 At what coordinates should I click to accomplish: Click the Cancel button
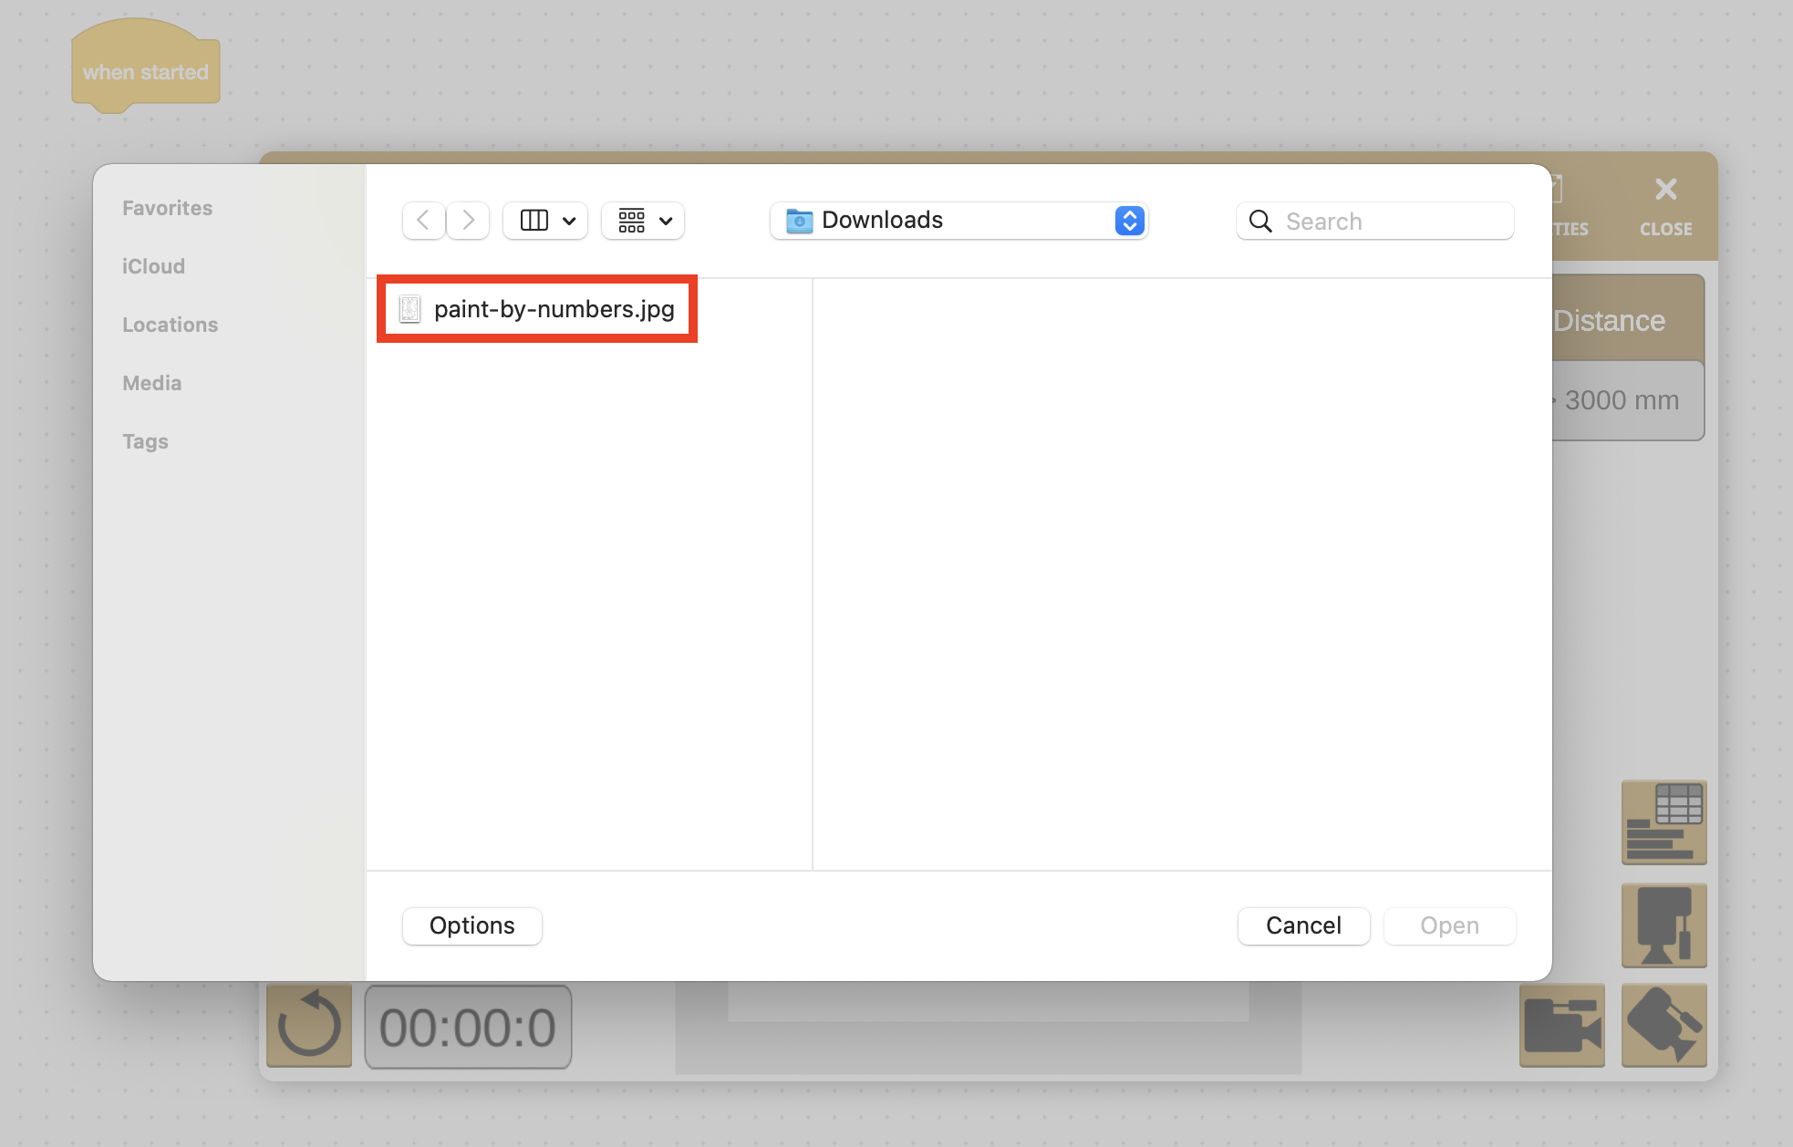[x=1303, y=925]
